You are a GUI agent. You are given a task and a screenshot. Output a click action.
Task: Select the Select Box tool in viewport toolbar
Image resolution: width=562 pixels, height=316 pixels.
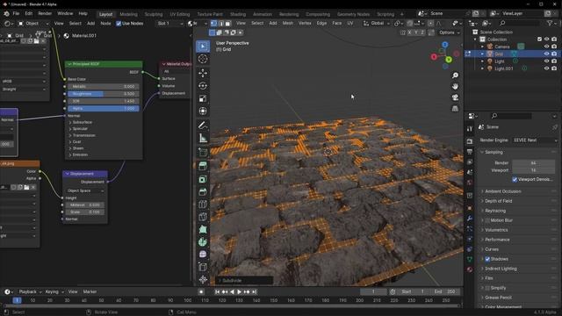click(203, 47)
